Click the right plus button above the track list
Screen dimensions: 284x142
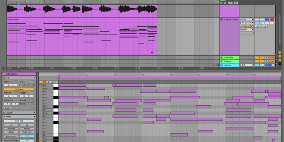(225, 3)
